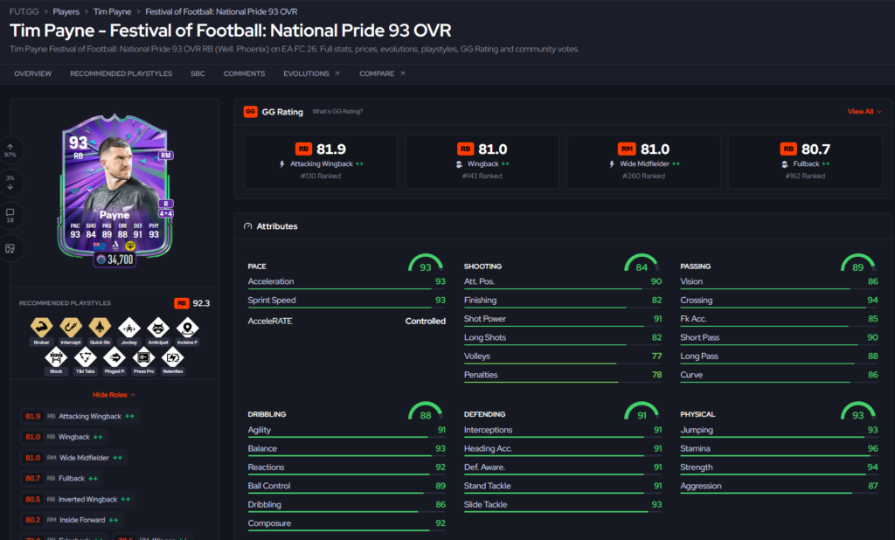Switch to the Recommended Playstyles tab
895x540 pixels.
[x=121, y=73]
